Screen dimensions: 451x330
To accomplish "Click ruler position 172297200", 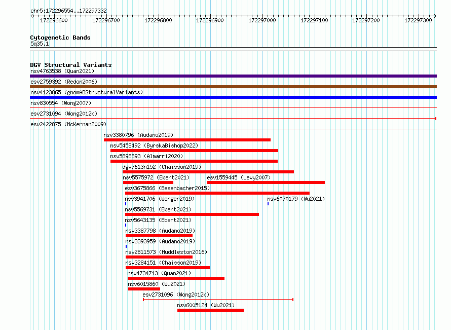I will tap(366, 20).
